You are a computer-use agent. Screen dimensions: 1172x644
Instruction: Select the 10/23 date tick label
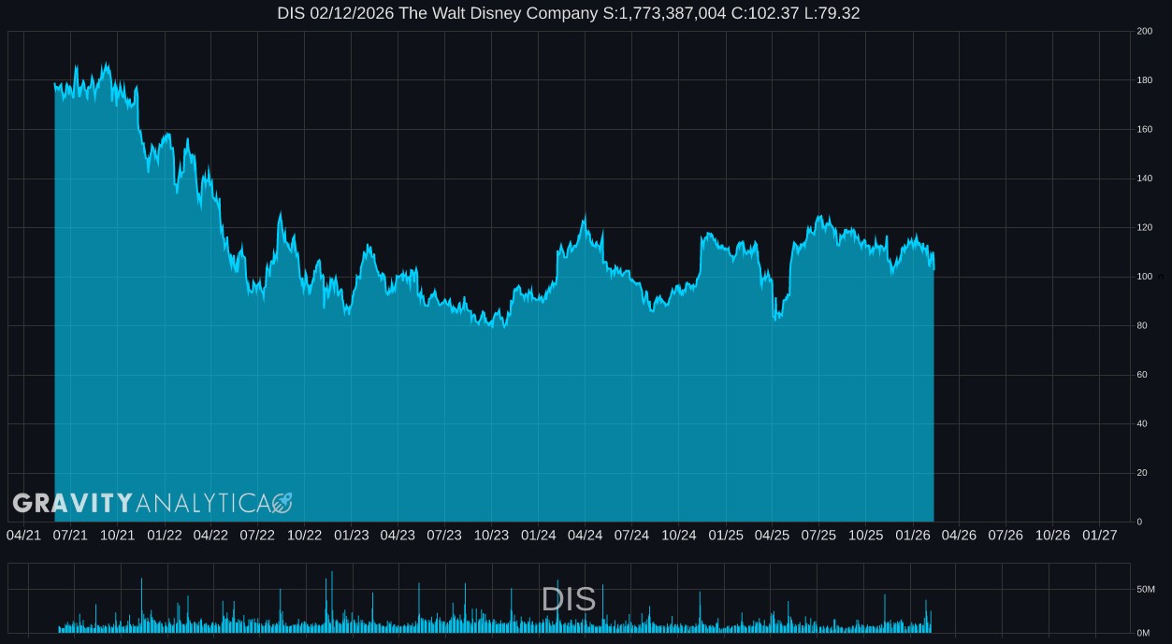point(491,536)
